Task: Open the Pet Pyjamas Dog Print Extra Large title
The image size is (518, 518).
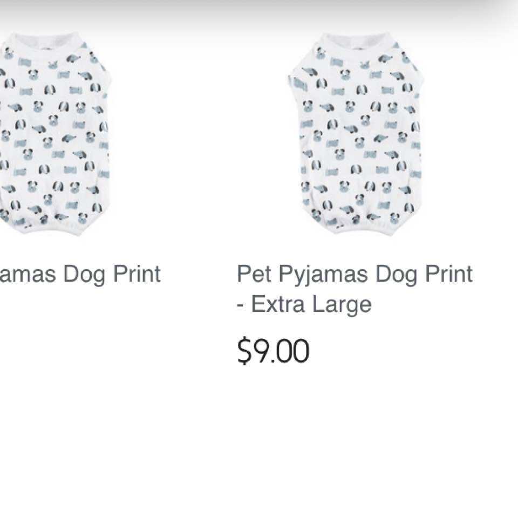Action: tap(355, 289)
